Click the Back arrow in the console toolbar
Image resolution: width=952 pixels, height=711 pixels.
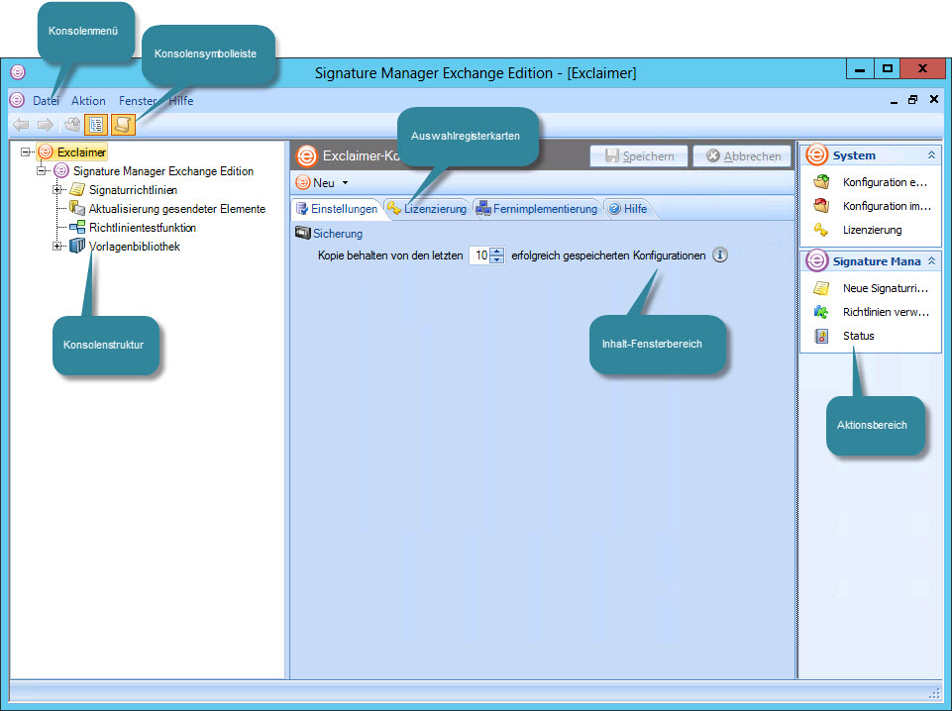21,125
